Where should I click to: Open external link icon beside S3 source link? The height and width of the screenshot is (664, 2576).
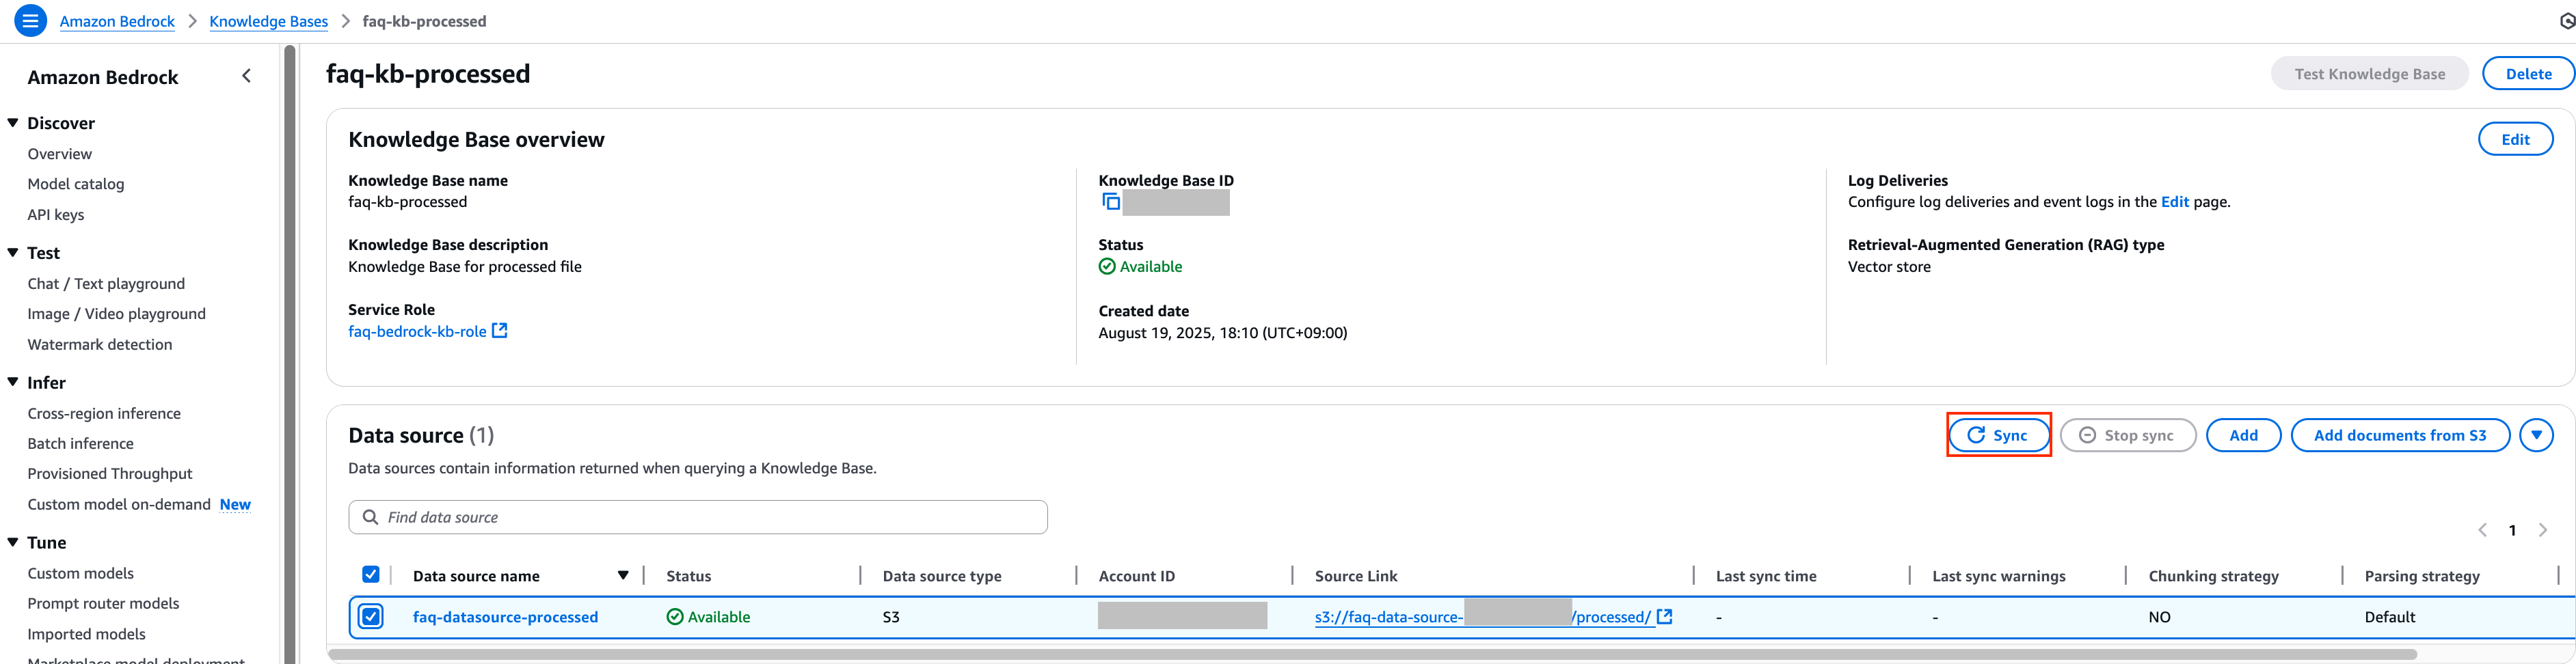[x=1664, y=616]
